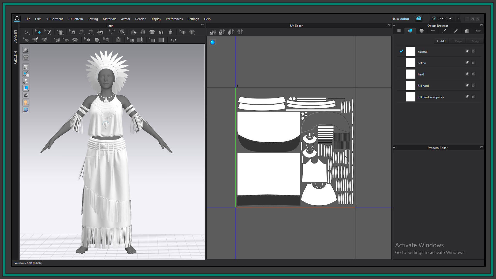Open the LIBRARY side tab
The height and width of the screenshot is (279, 496).
(16, 36)
